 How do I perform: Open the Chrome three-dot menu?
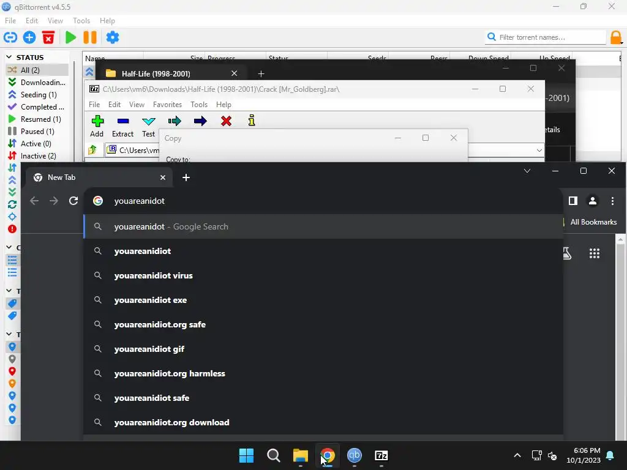click(612, 201)
